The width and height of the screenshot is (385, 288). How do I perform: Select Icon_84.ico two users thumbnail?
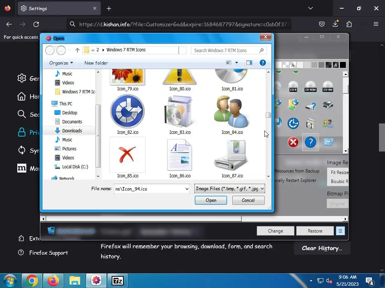tap(232, 111)
